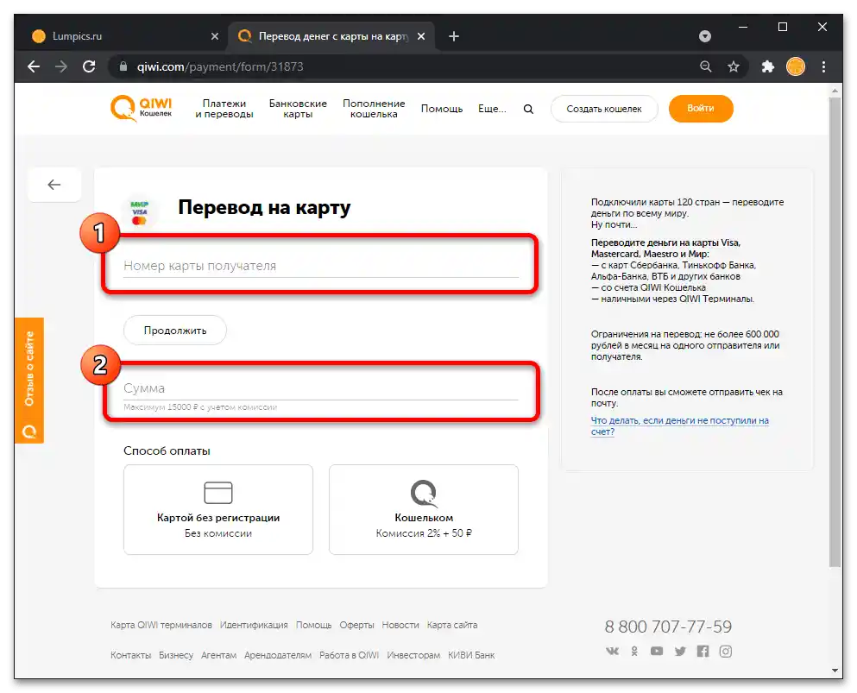Bookmark page with star icon
Viewport: 857px width, 693px height.
[x=734, y=66]
